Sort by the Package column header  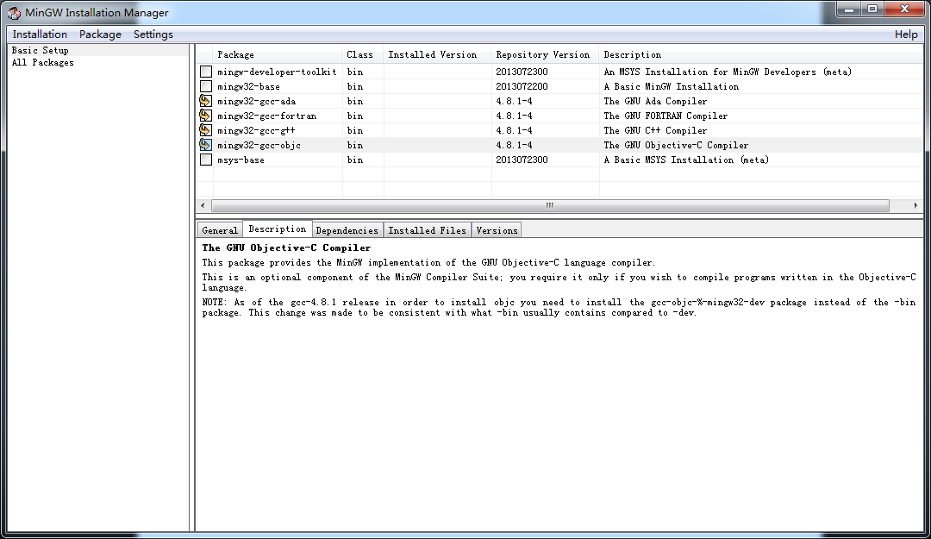point(278,54)
